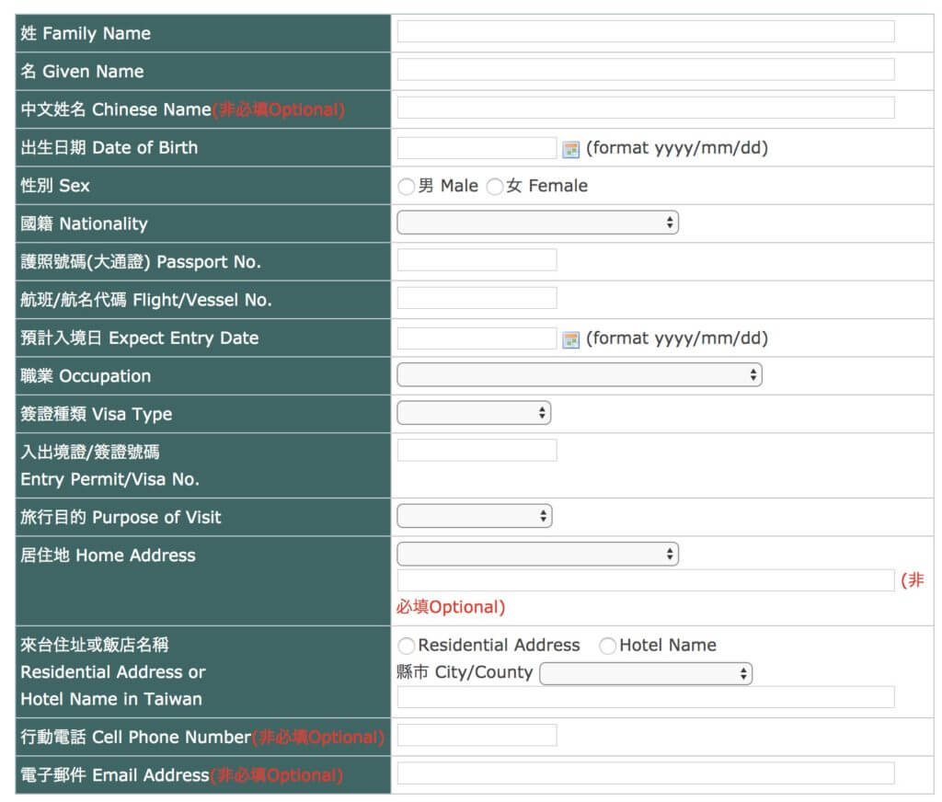Open the Visa Type dropdown
The height and width of the screenshot is (802, 942).
click(474, 413)
